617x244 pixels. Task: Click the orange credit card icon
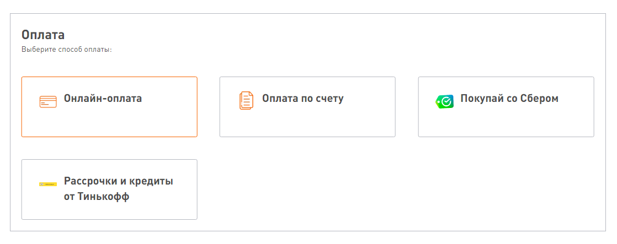click(x=48, y=102)
